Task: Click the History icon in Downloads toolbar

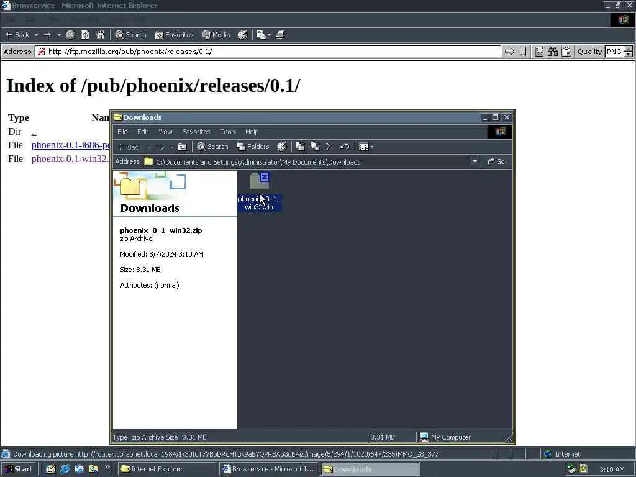Action: click(282, 147)
